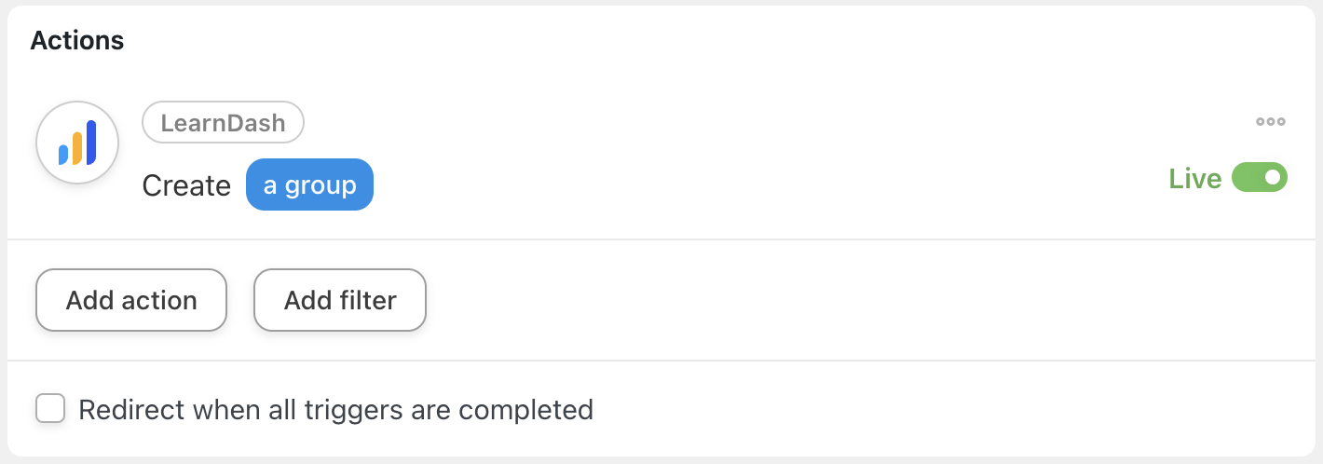Click the tall dark blue logo bar
This screenshot has width=1323, height=464.
click(x=91, y=142)
